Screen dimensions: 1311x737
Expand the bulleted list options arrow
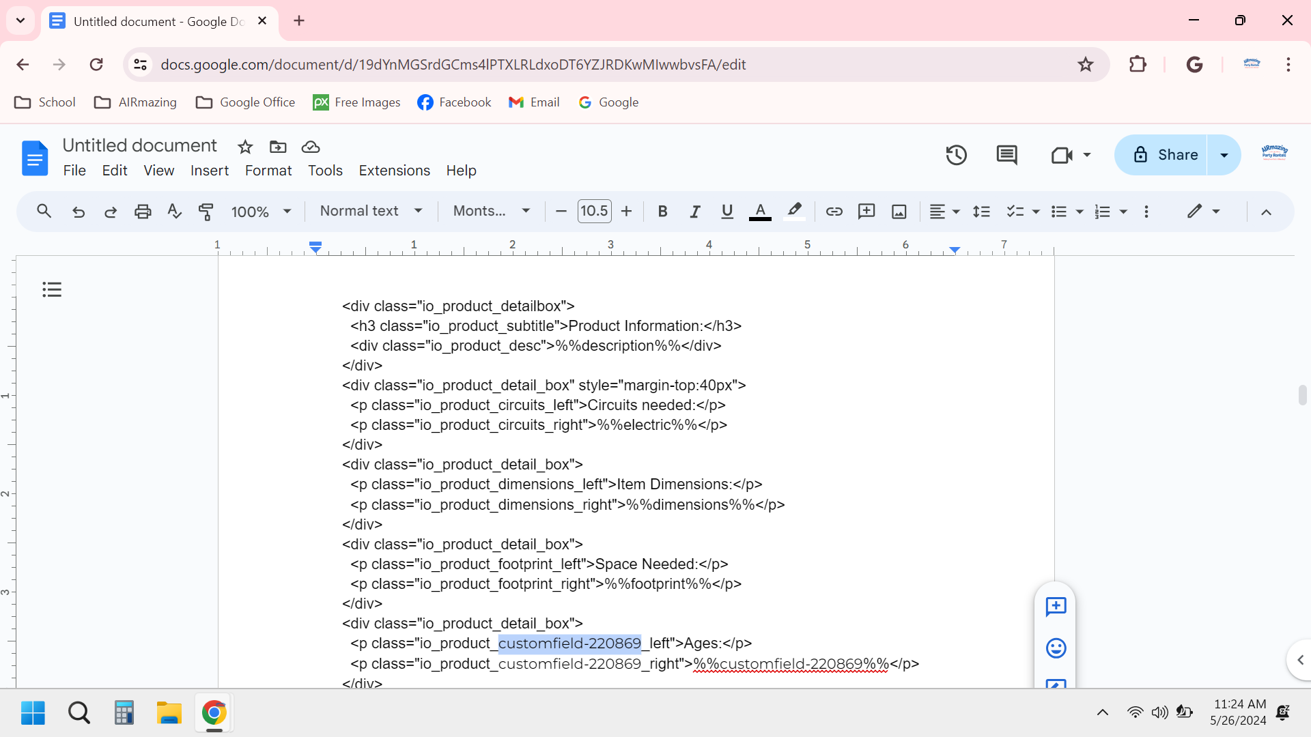[x=1080, y=212]
